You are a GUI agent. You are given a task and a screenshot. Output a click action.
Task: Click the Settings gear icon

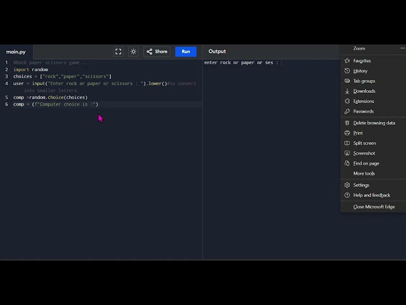coord(347,185)
